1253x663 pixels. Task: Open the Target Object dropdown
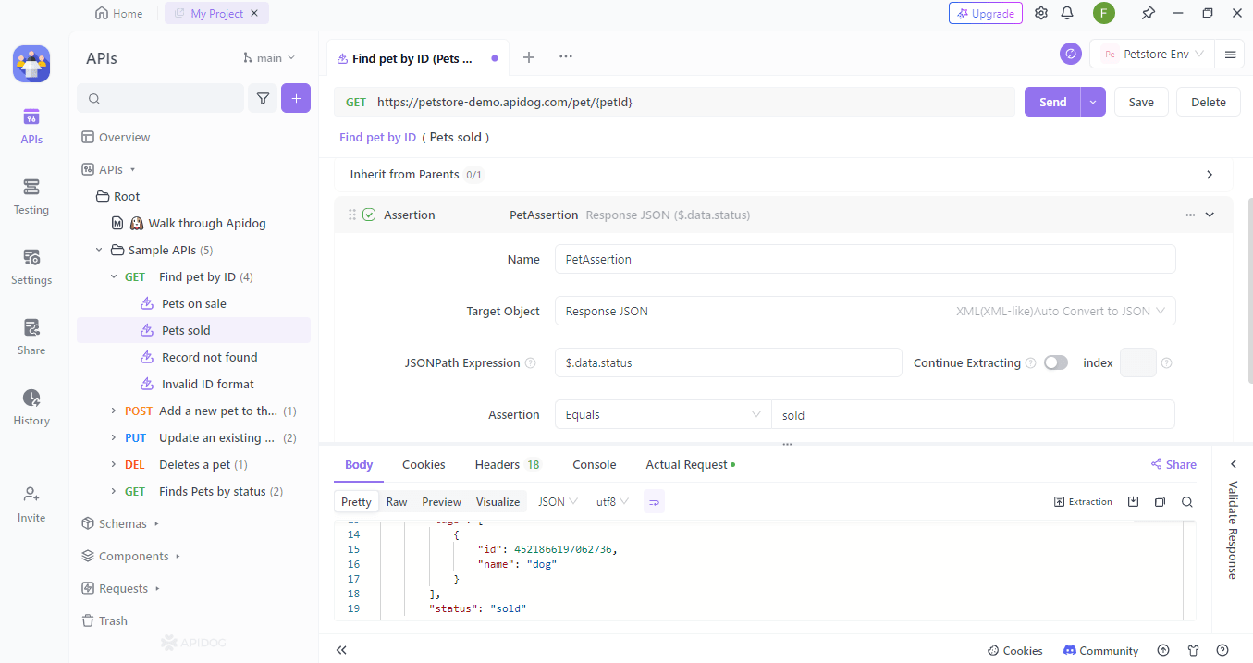[865, 311]
